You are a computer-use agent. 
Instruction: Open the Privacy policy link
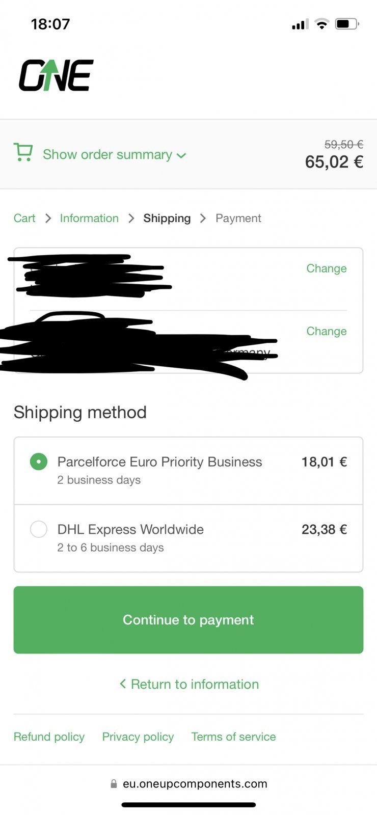coord(138,737)
